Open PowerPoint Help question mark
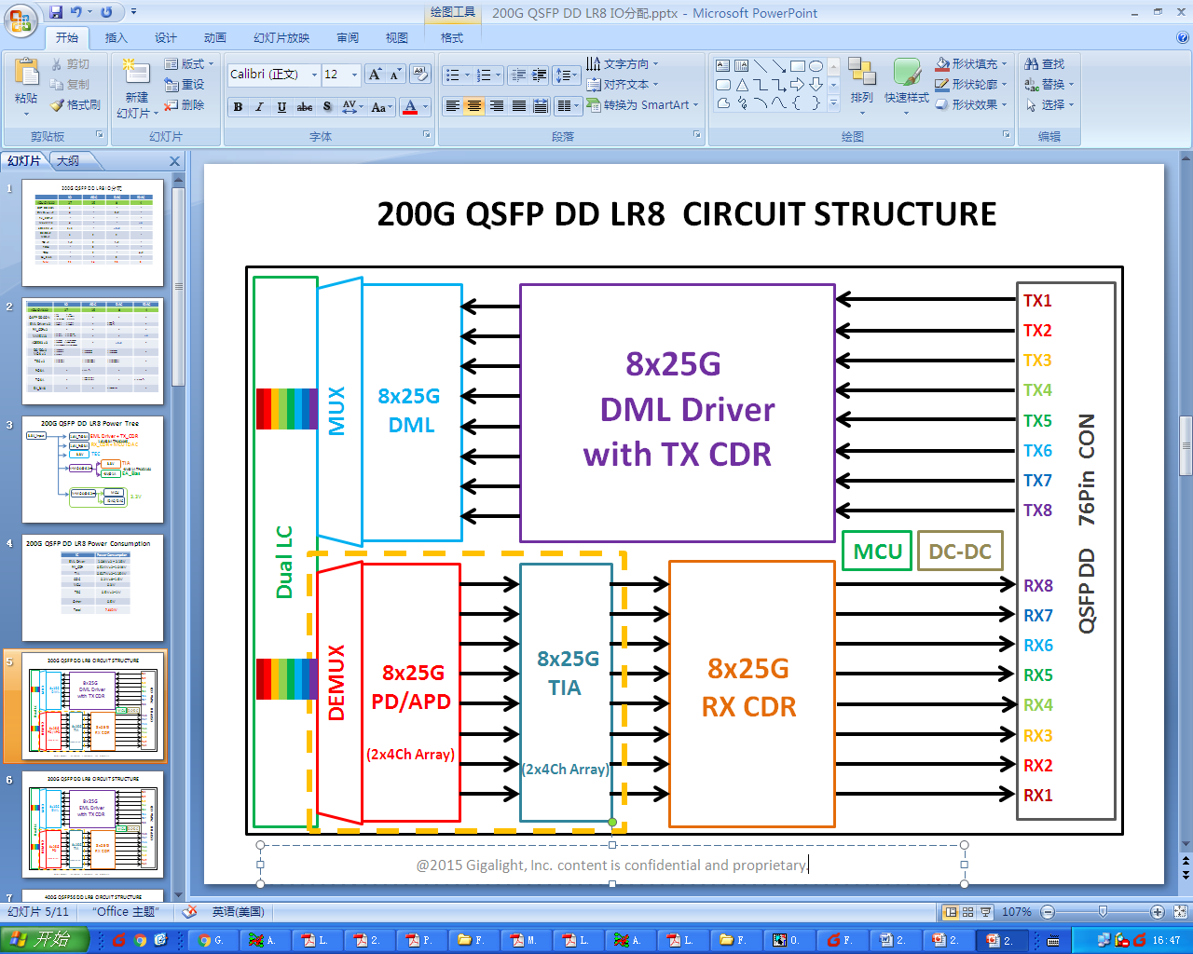This screenshot has width=1193, height=954. pos(1183,37)
